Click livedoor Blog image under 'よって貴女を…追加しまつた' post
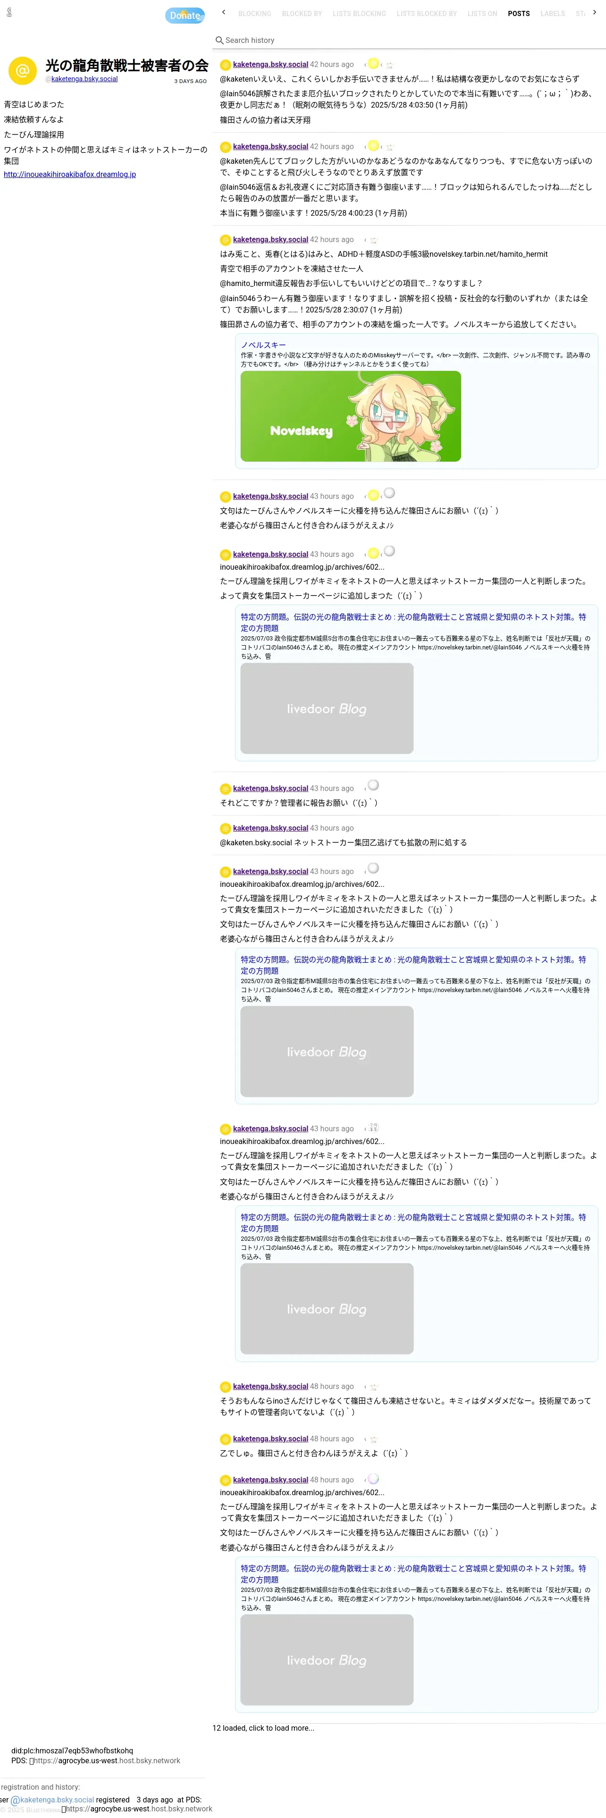606x1818 pixels. point(327,708)
